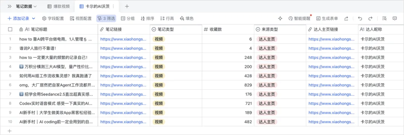Click 添加记录 to add a record

coord(18,19)
